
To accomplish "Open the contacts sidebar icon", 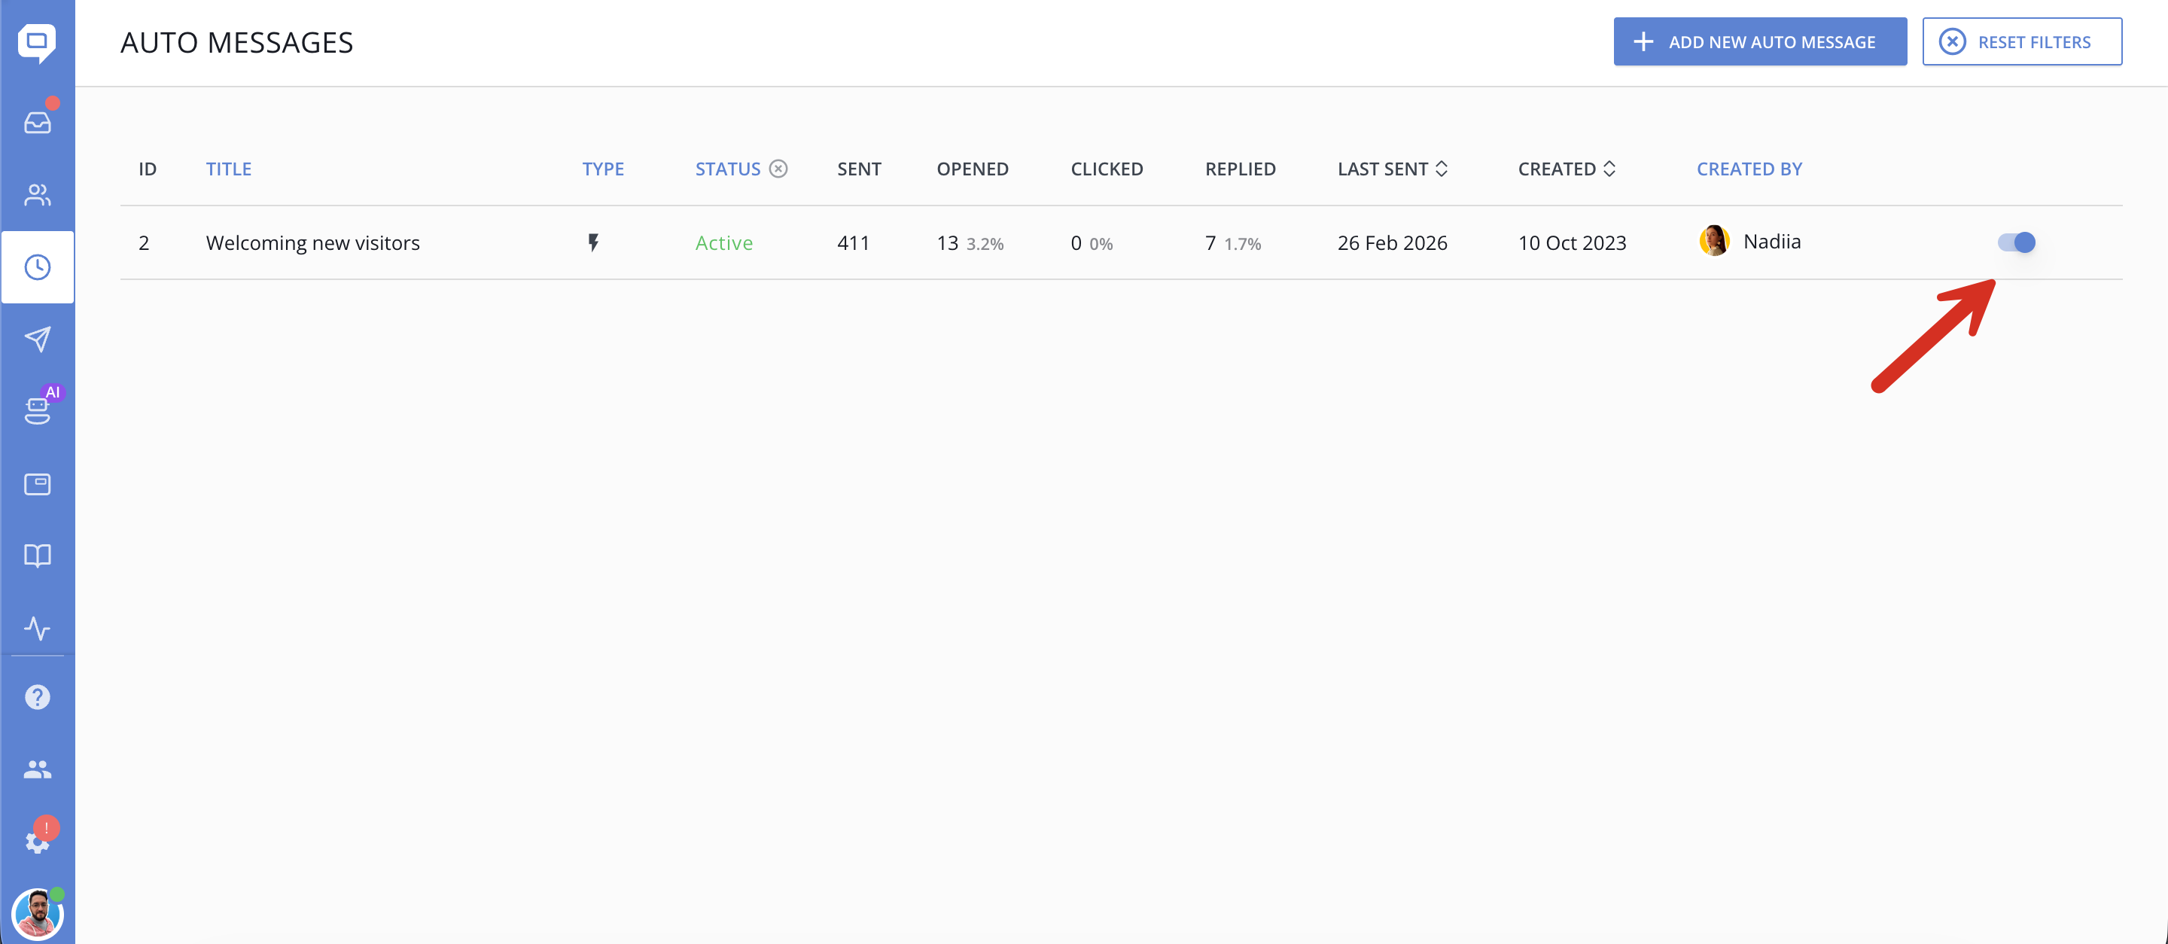I will (x=37, y=195).
